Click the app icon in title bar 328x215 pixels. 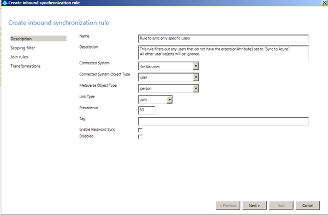pyautogui.click(x=4, y=3)
